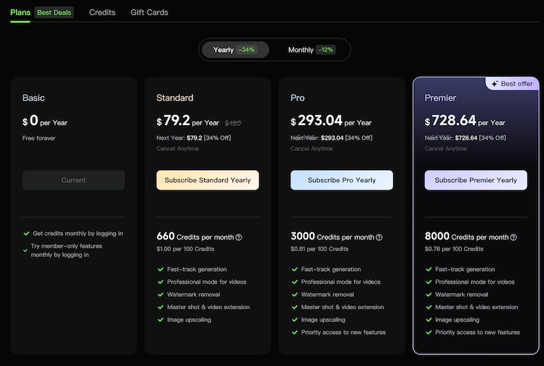Click '$0.76 per 100 Credits' text

(x=454, y=249)
